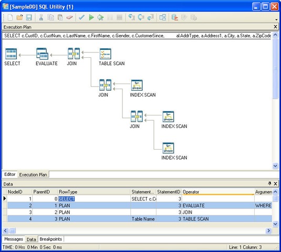This screenshot has width=281, height=252.
Task: Click the plan view vertical scrollbar thumb
Action: [x=275, y=69]
